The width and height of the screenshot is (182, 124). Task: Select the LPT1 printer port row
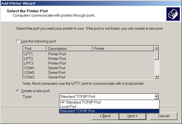click(29, 54)
